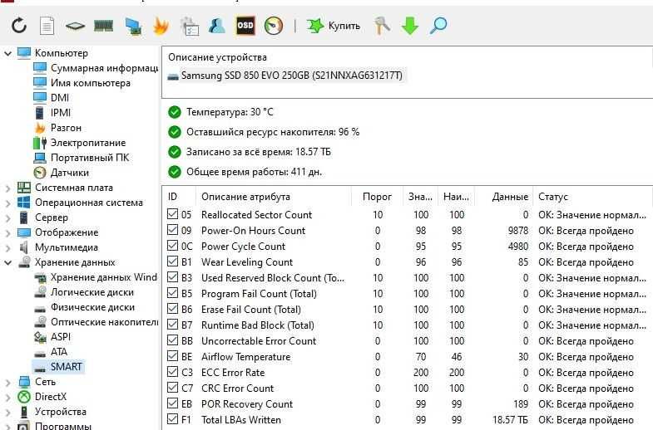Click the gauge benchmark icon
This screenshot has height=430, width=653.
[274, 26]
